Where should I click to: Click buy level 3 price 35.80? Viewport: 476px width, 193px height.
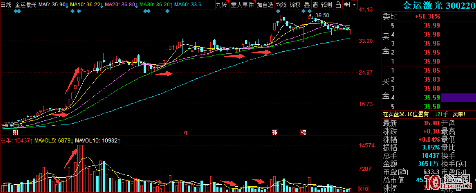coord(432,89)
